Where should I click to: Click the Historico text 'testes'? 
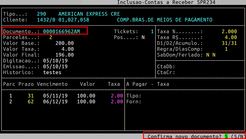52,72
